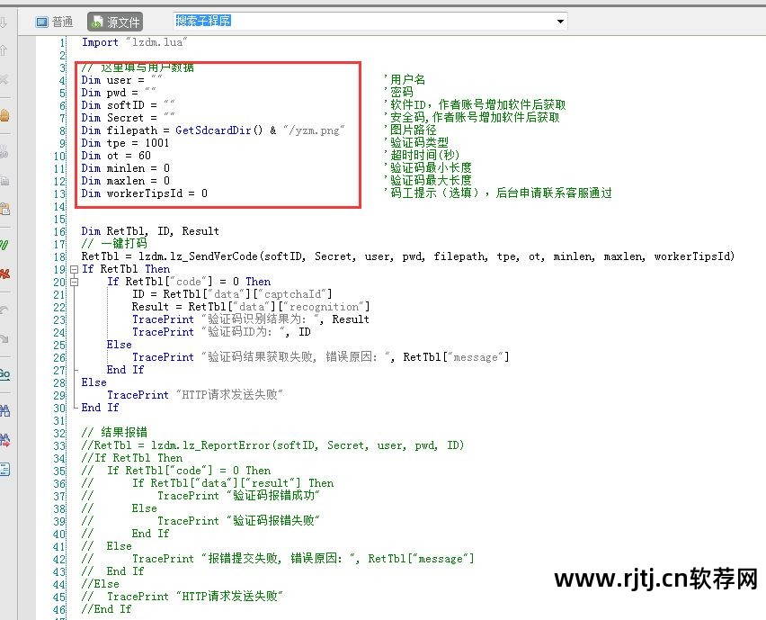Click commented TracePrint 报错提交失败 line
Viewport: 766px width, 620px height.
coord(278,559)
